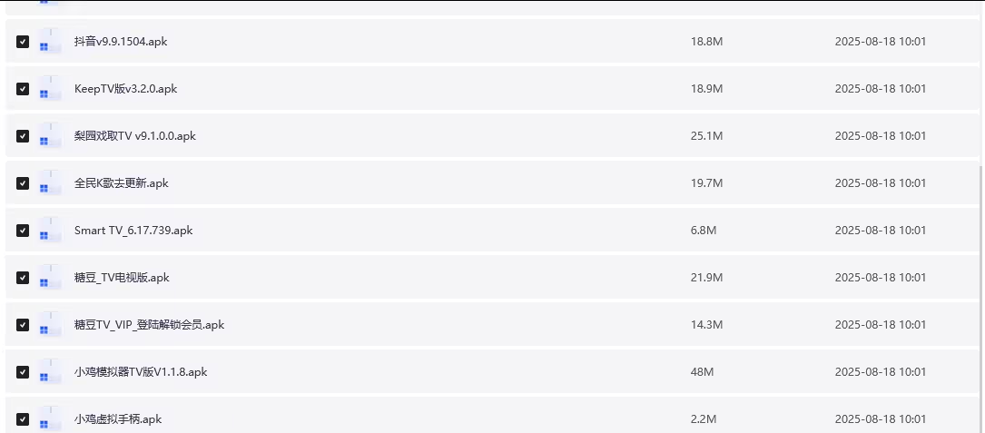Toggle the checkbox for 全民K歌去更新.apk
Viewport: 985px width, 433px height.
[23, 183]
